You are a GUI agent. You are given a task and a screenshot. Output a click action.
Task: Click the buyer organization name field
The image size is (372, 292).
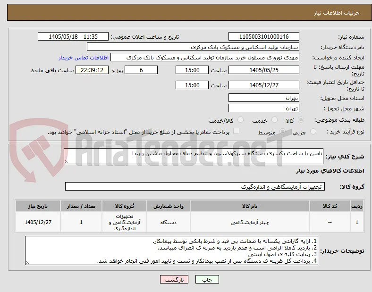click(193, 47)
